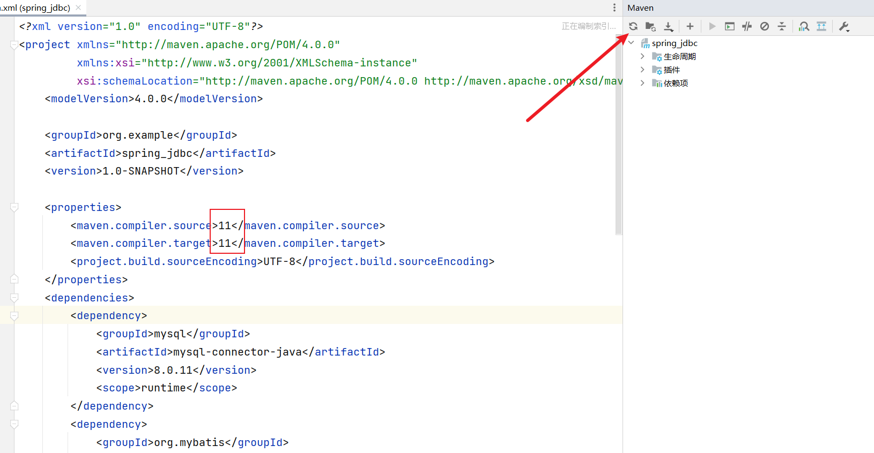
Task: Click the XML declaration line
Action: click(141, 26)
